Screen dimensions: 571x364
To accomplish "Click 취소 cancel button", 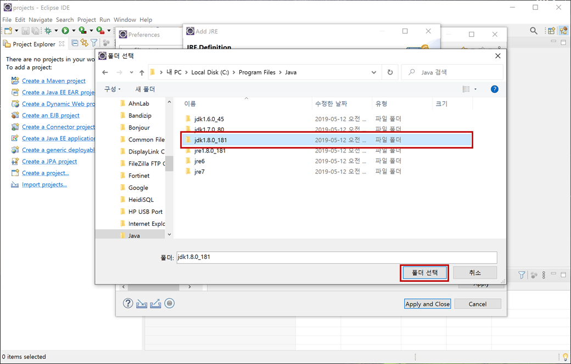I will click(475, 273).
